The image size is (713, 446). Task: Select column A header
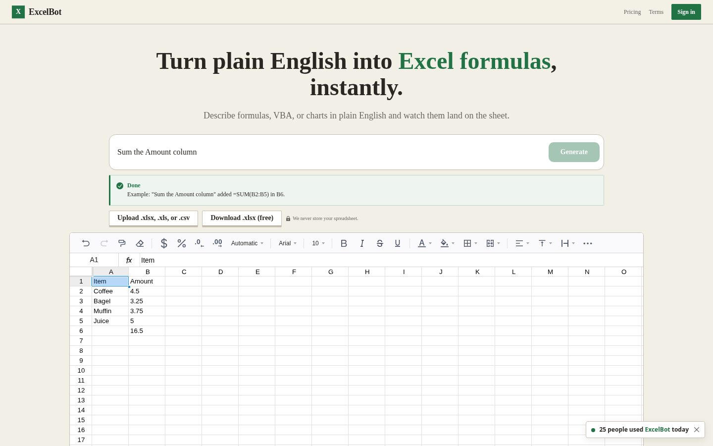coord(111,272)
